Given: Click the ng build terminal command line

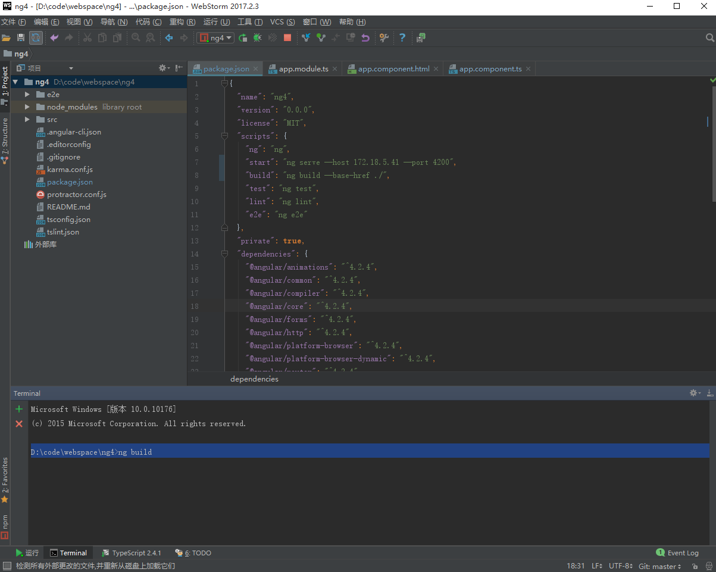Looking at the screenshot, I should tap(369, 452).
